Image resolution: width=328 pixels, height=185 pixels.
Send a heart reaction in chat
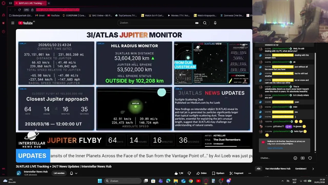[x=310, y=158]
